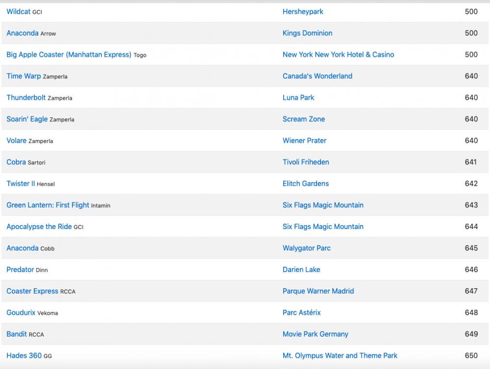The image size is (490, 369).
Task: Open the Goudurix coaster link
Action: [21, 313]
